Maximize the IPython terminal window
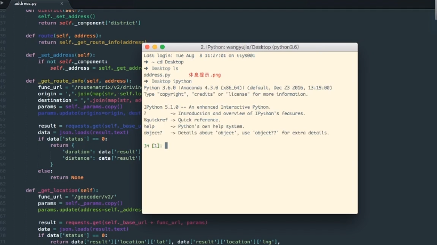The width and height of the screenshot is (437, 245). (162, 47)
